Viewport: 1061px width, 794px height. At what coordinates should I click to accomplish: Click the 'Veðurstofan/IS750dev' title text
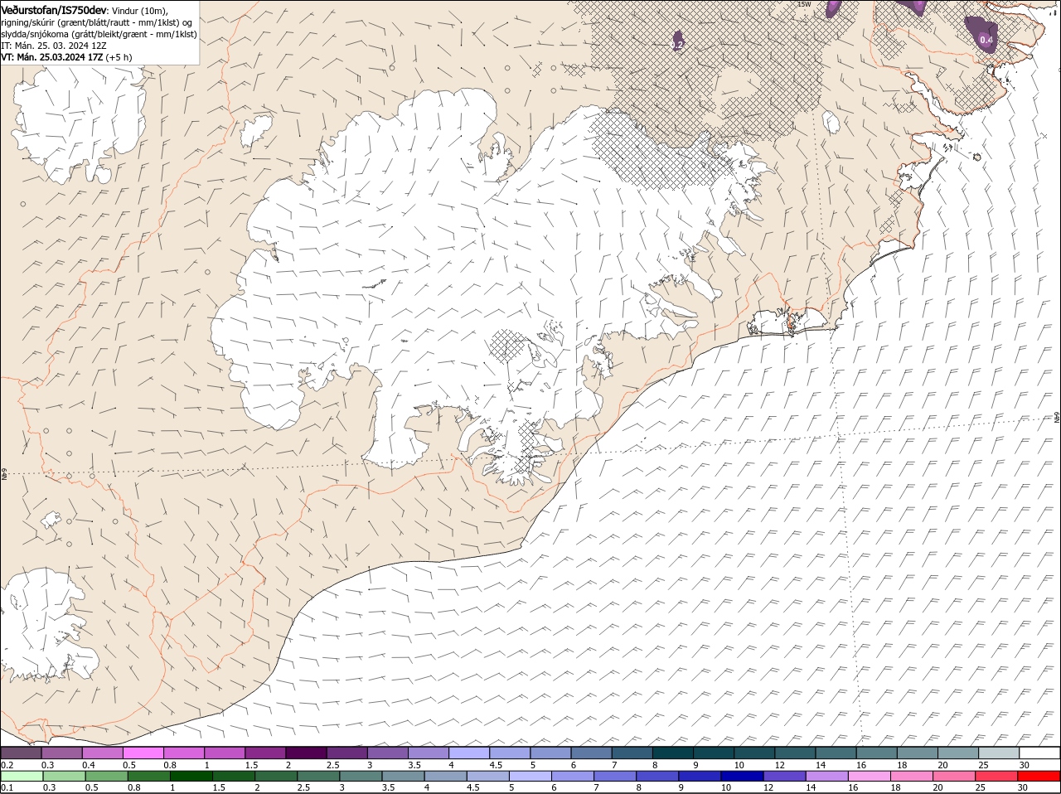coord(53,9)
